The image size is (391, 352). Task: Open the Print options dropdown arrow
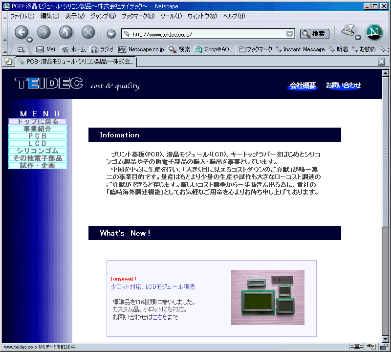[358, 38]
